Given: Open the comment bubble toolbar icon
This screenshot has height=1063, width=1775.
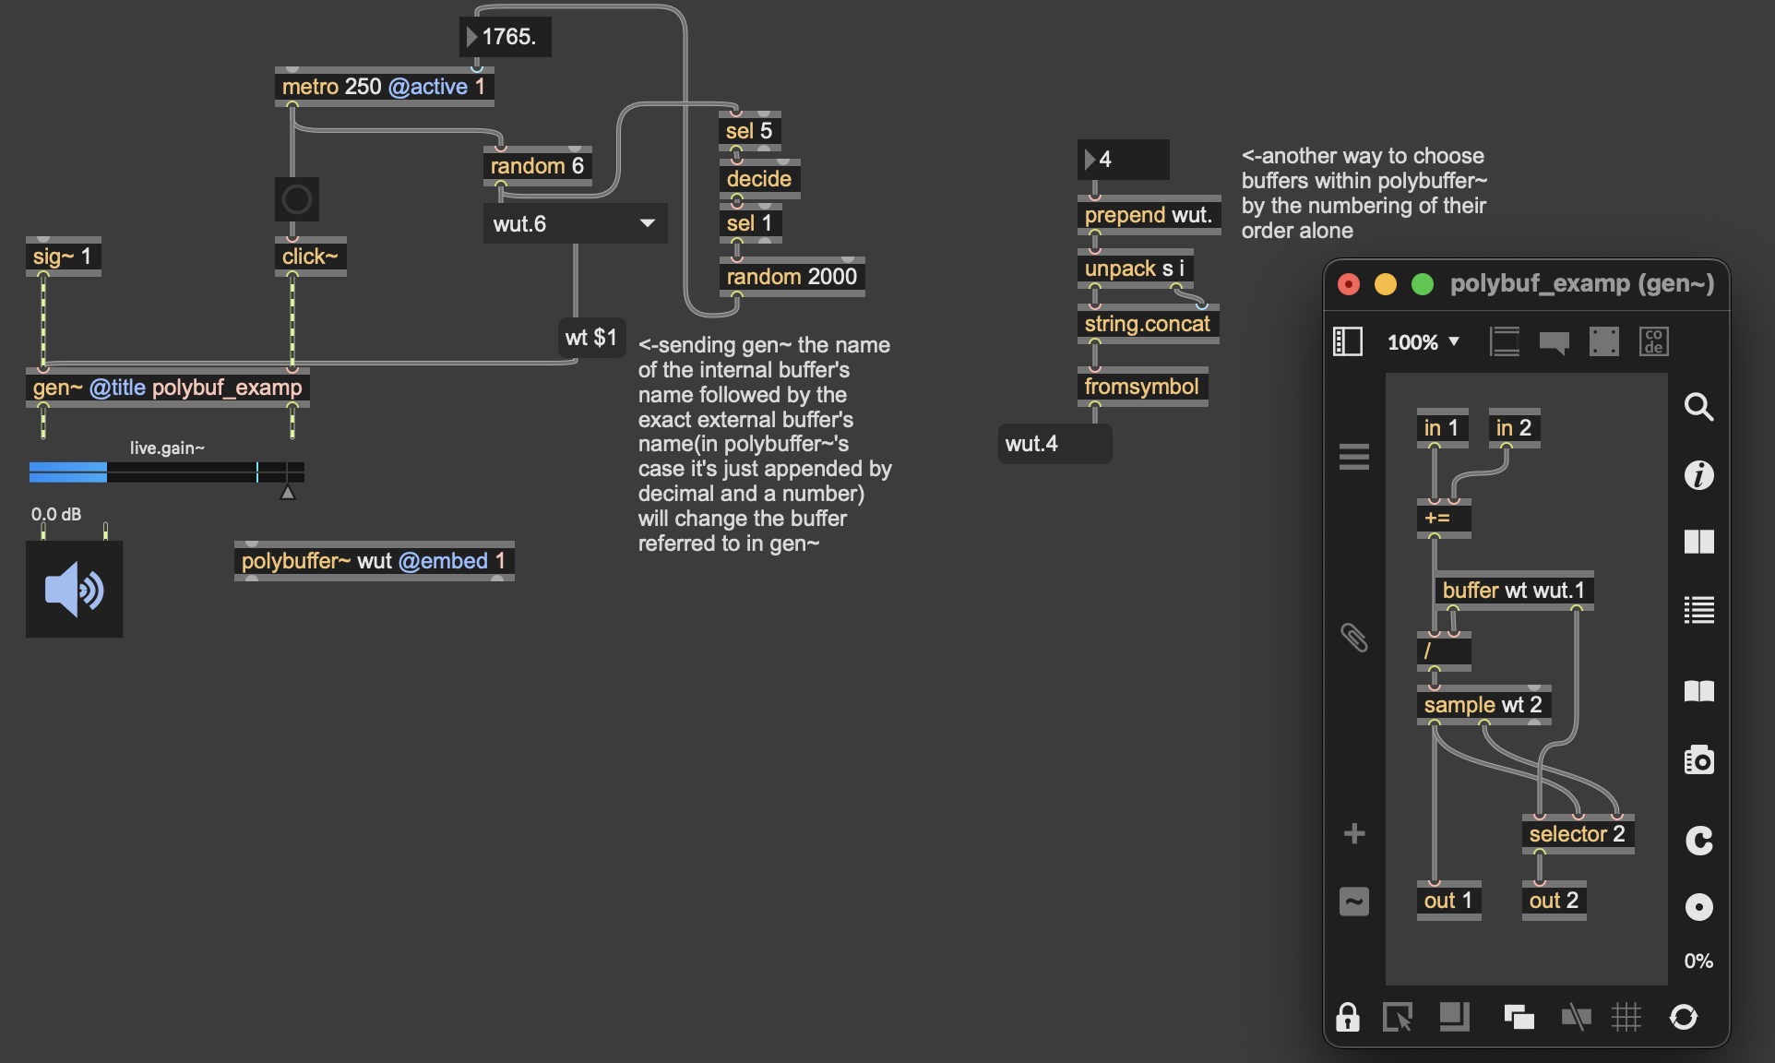Looking at the screenshot, I should coord(1555,342).
